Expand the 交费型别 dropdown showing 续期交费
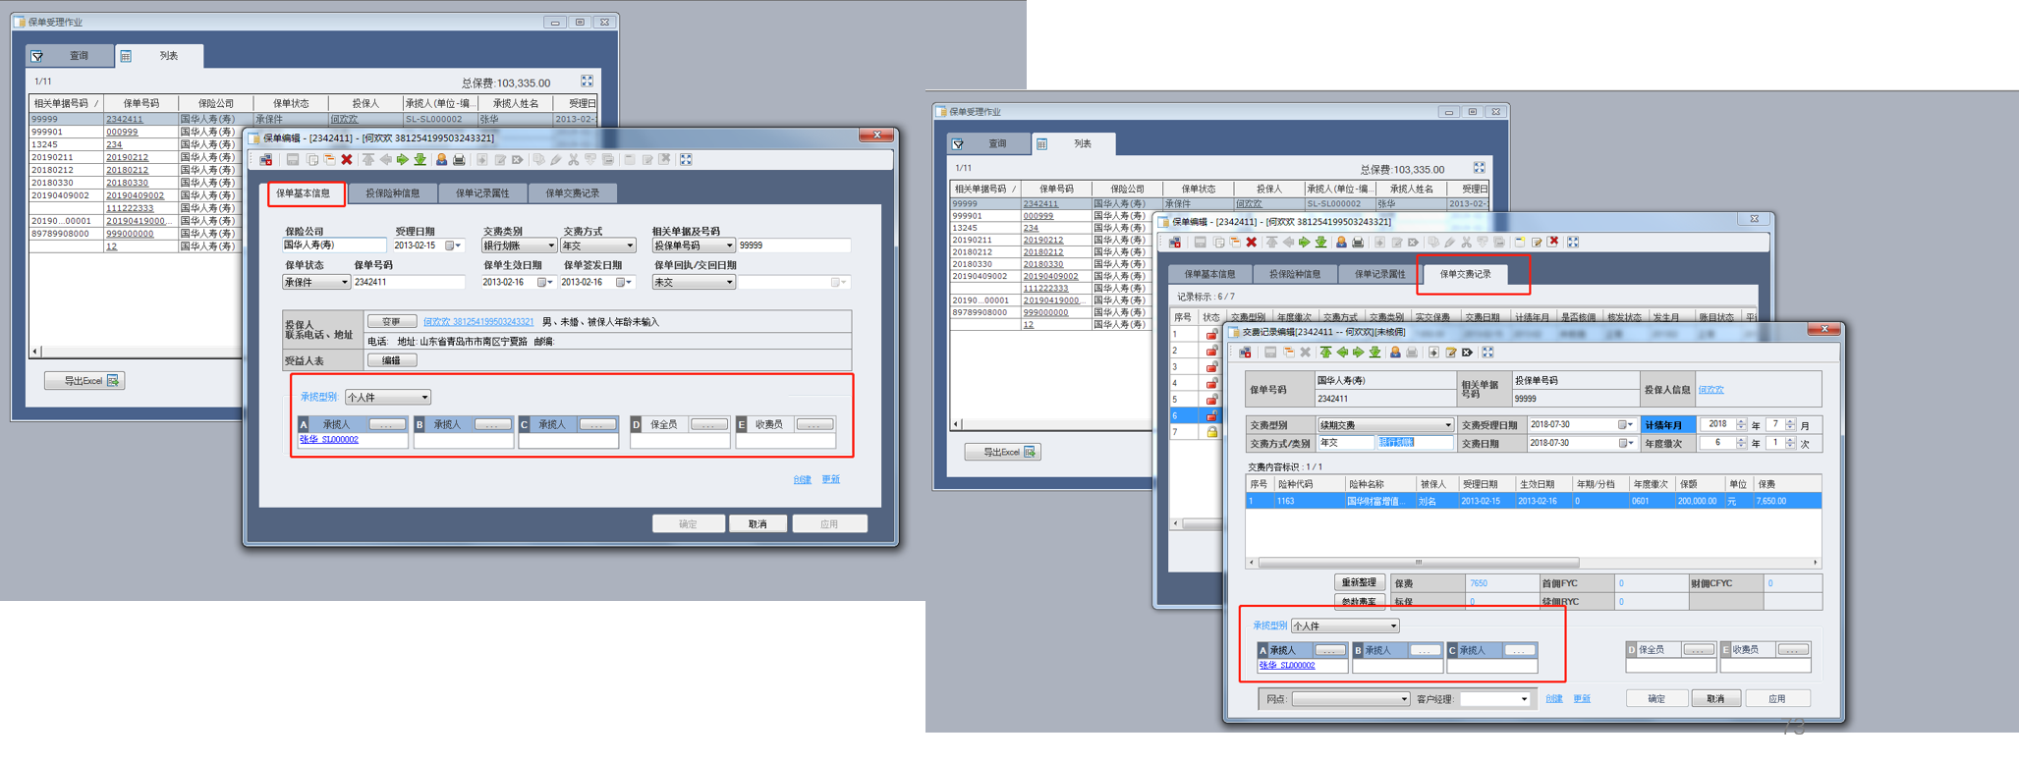 (1447, 425)
